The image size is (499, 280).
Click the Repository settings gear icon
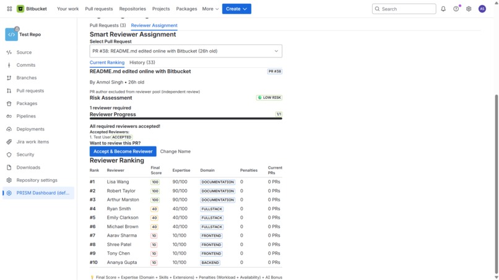pyautogui.click(x=9, y=180)
